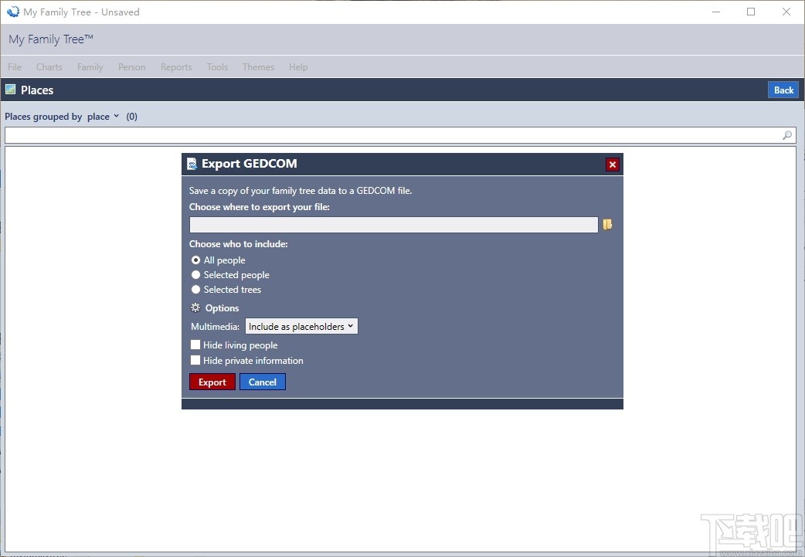The height and width of the screenshot is (557, 805).
Task: Open the Help menu
Action: (298, 67)
